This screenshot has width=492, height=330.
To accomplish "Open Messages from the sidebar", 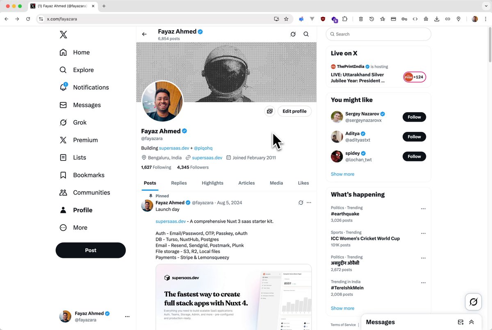I will 80,105.
